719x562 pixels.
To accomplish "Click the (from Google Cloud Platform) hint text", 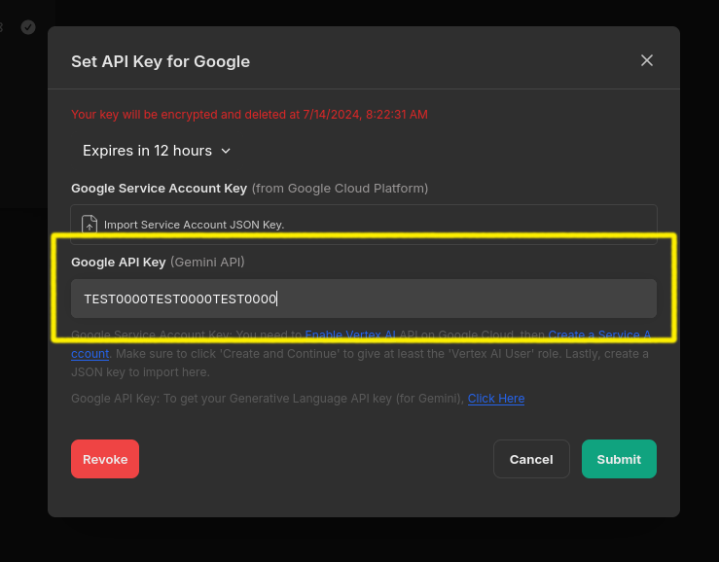I will (340, 188).
